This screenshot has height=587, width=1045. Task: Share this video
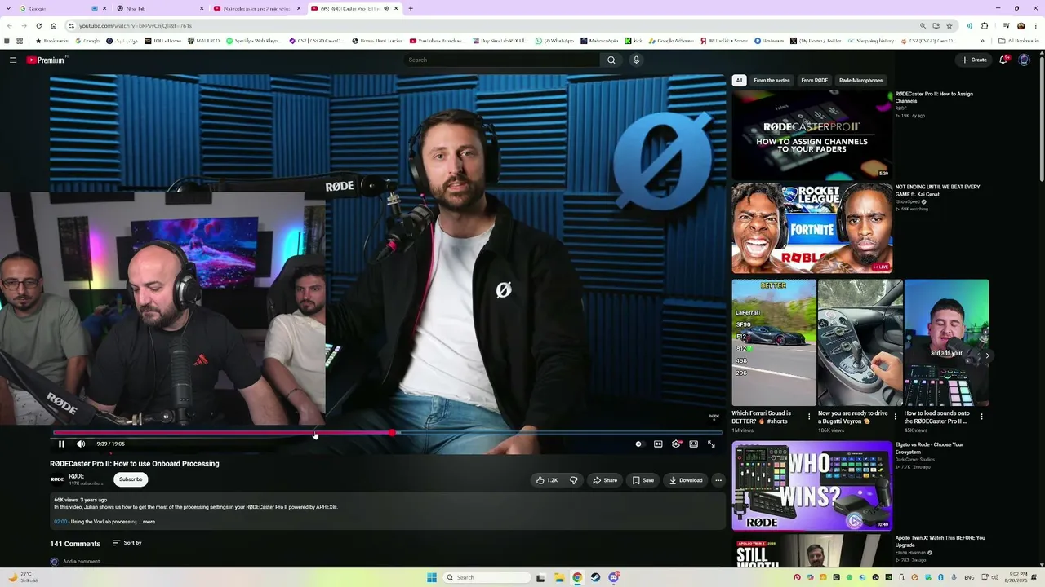click(605, 480)
